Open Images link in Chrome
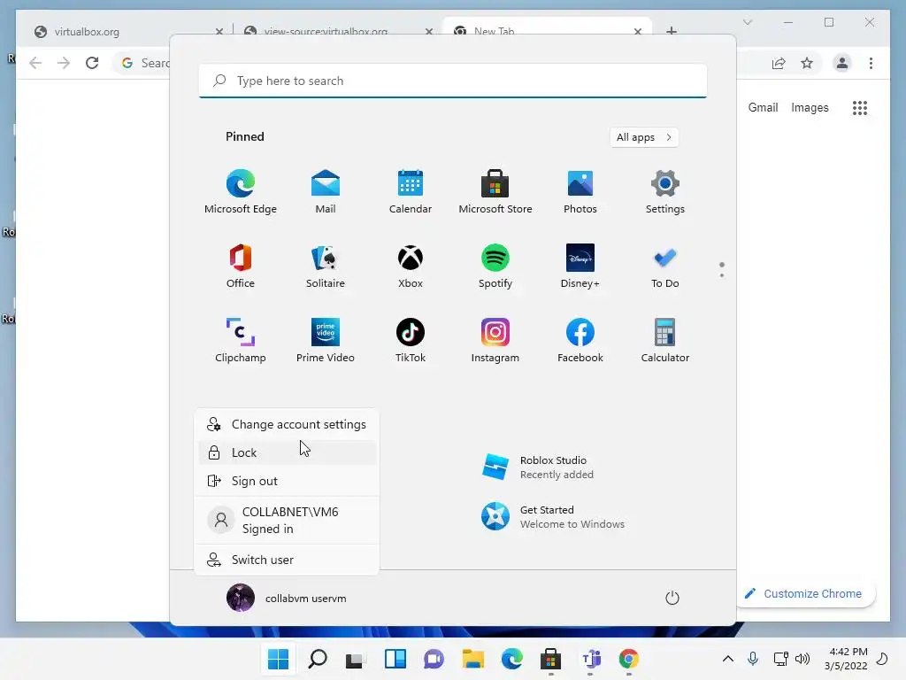906x680 pixels. pyautogui.click(x=810, y=107)
